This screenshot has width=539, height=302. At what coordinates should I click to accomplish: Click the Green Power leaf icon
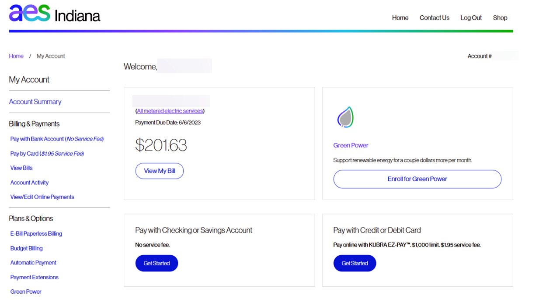pyautogui.click(x=345, y=117)
